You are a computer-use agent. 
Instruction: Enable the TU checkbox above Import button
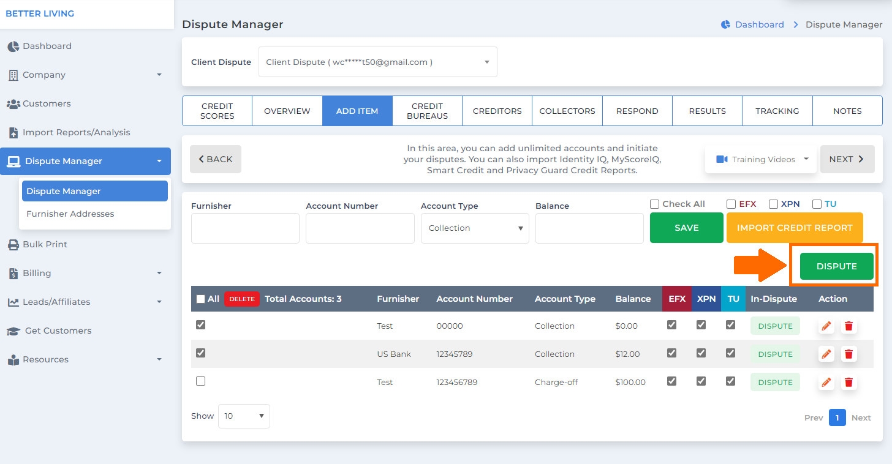click(x=817, y=204)
